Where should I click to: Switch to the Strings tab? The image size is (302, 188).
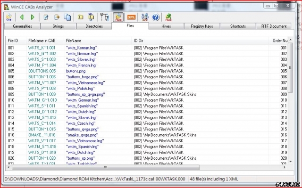tap(58, 26)
